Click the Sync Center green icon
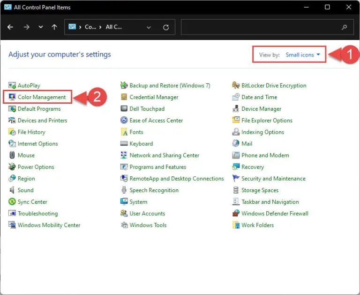The image size is (360, 295). tap(12, 202)
